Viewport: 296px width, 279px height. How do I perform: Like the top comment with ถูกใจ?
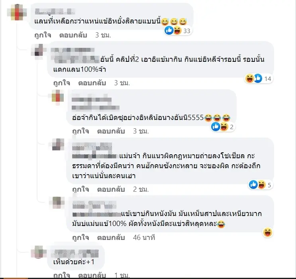click(x=43, y=35)
